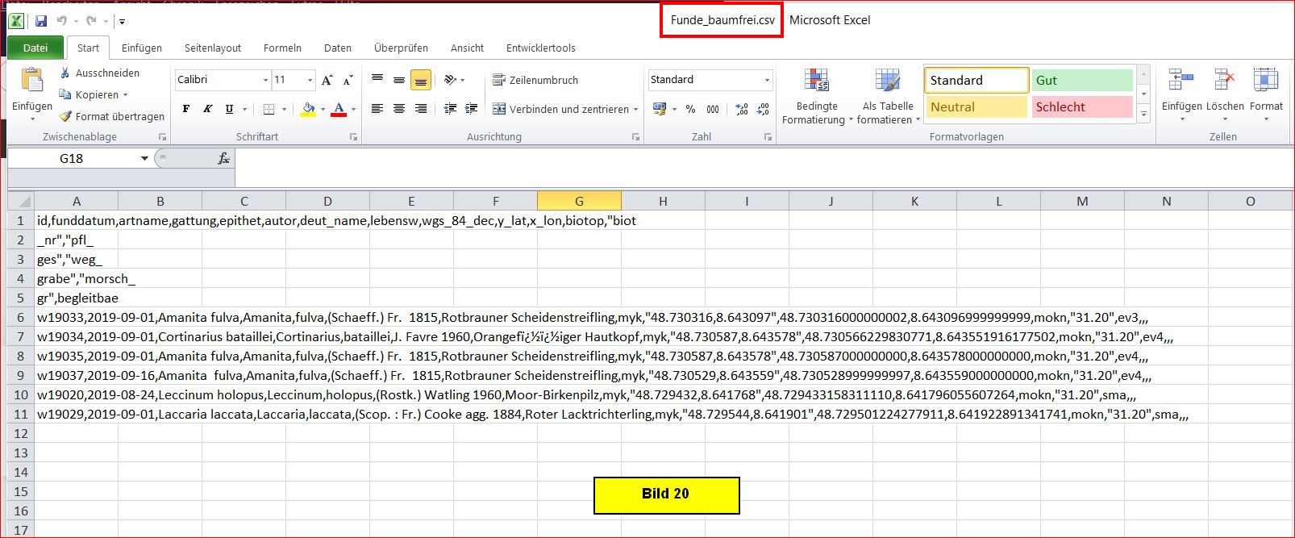Viewport: 1295px width, 538px height.
Task: Click the Als Tabelle formatieren icon
Action: [887, 81]
